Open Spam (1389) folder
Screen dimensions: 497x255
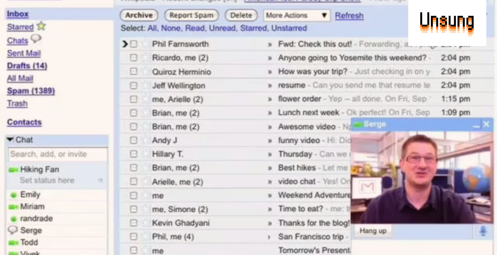(31, 91)
